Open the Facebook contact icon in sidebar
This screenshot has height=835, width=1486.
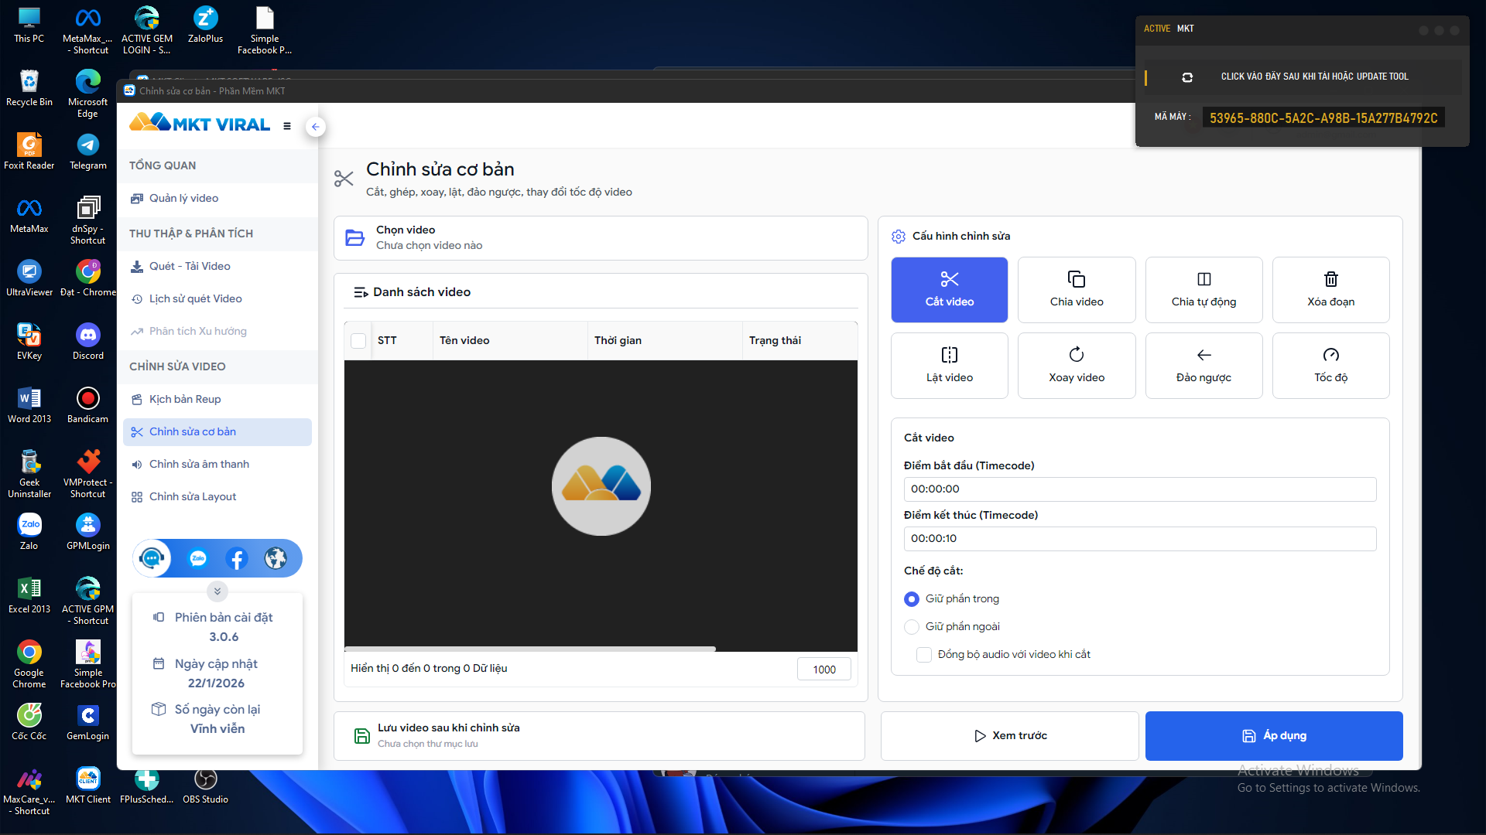click(237, 558)
